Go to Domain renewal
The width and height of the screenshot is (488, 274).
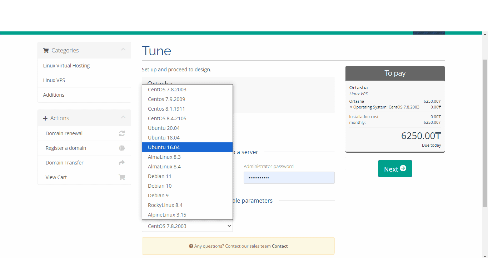(84, 133)
